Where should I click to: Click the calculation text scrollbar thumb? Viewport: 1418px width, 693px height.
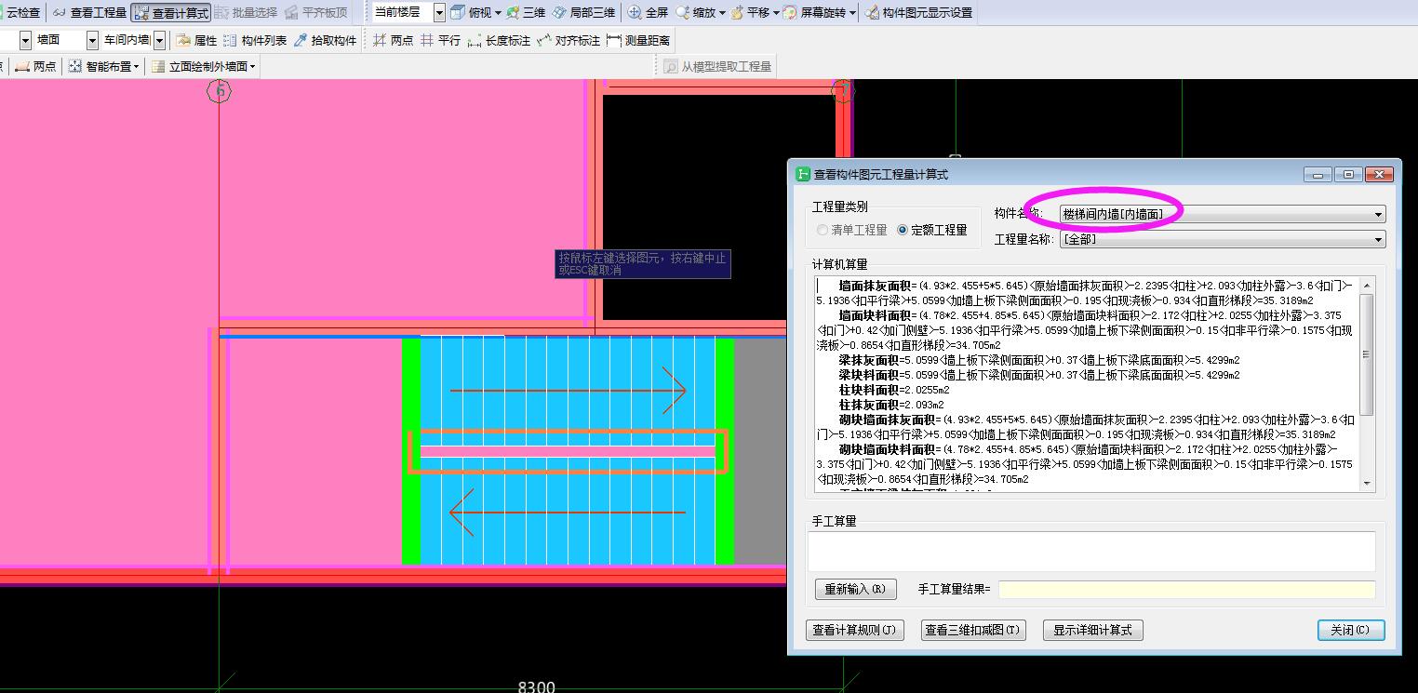1366,354
